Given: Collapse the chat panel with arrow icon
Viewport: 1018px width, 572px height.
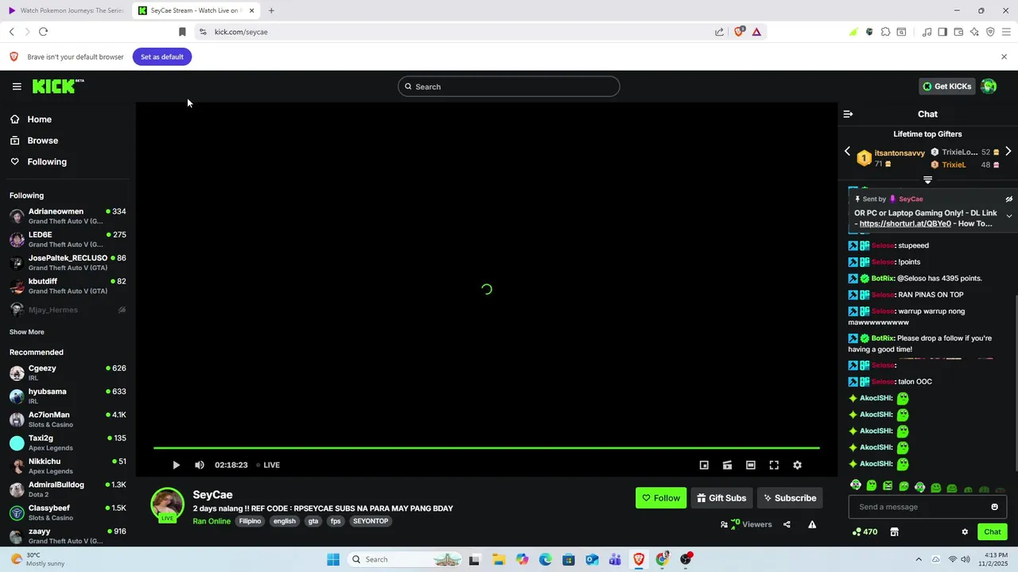Looking at the screenshot, I should (848, 114).
